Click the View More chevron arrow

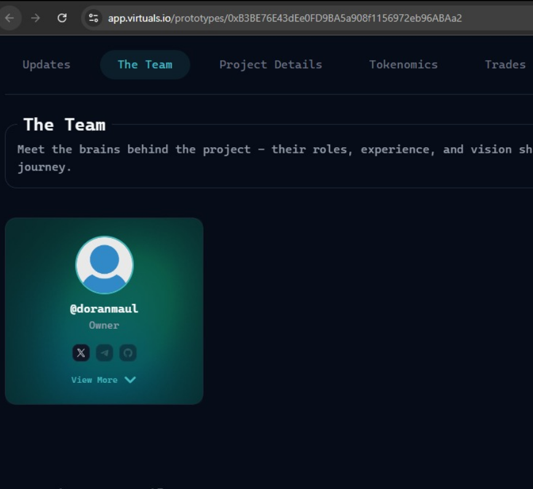tap(130, 380)
